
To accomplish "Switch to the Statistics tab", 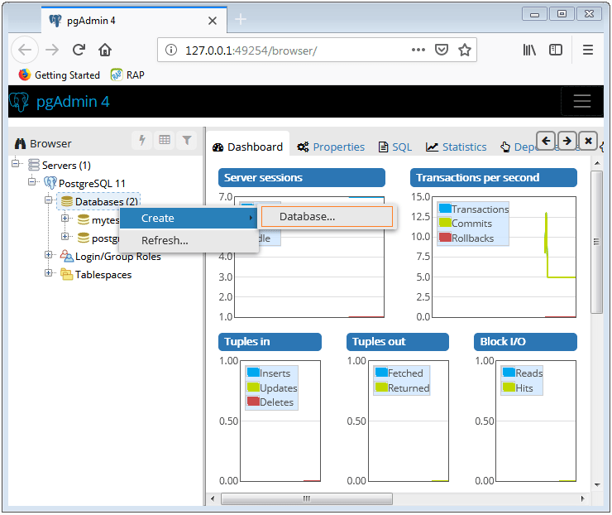I will pos(457,147).
